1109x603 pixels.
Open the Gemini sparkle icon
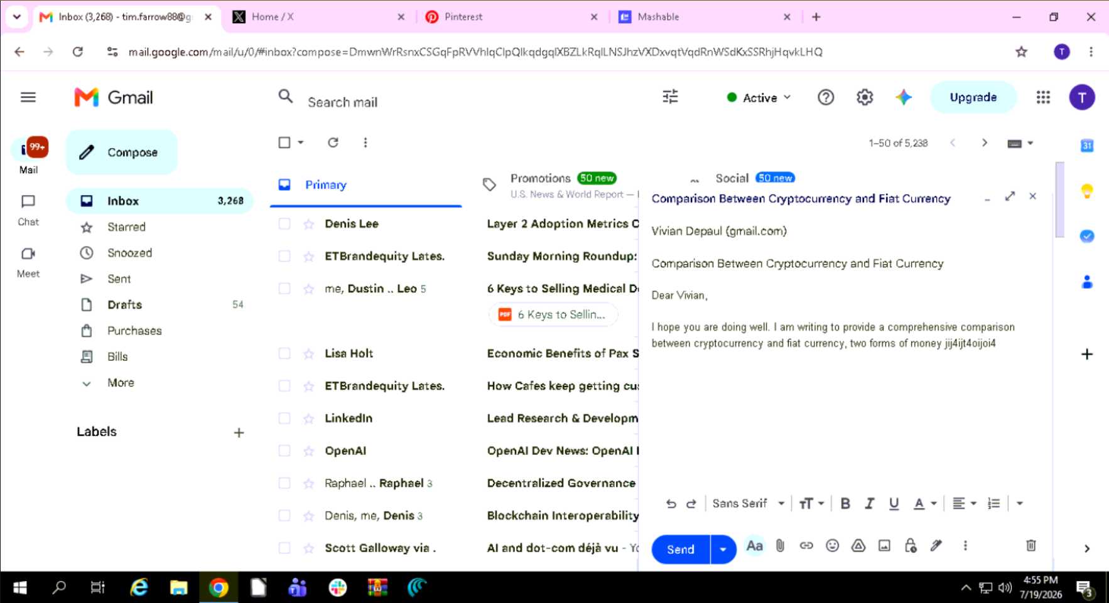(x=904, y=97)
